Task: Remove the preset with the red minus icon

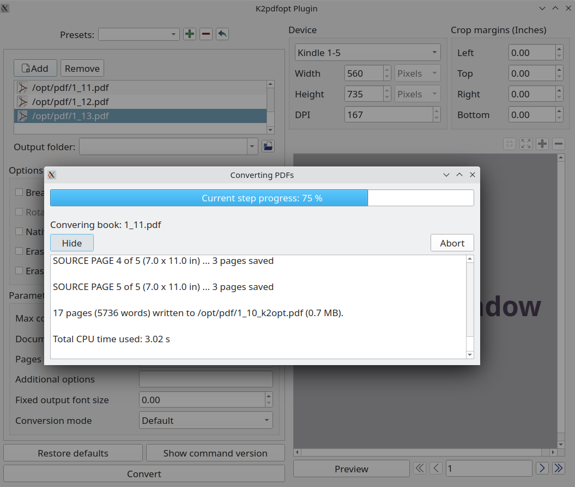Action: tap(206, 34)
